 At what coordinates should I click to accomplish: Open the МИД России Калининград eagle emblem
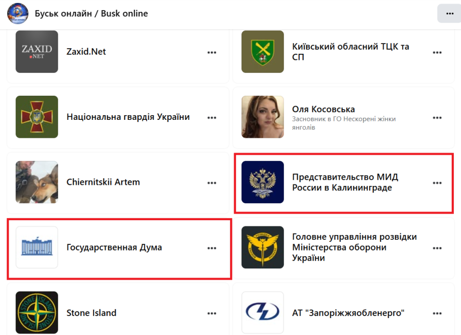pos(263,182)
